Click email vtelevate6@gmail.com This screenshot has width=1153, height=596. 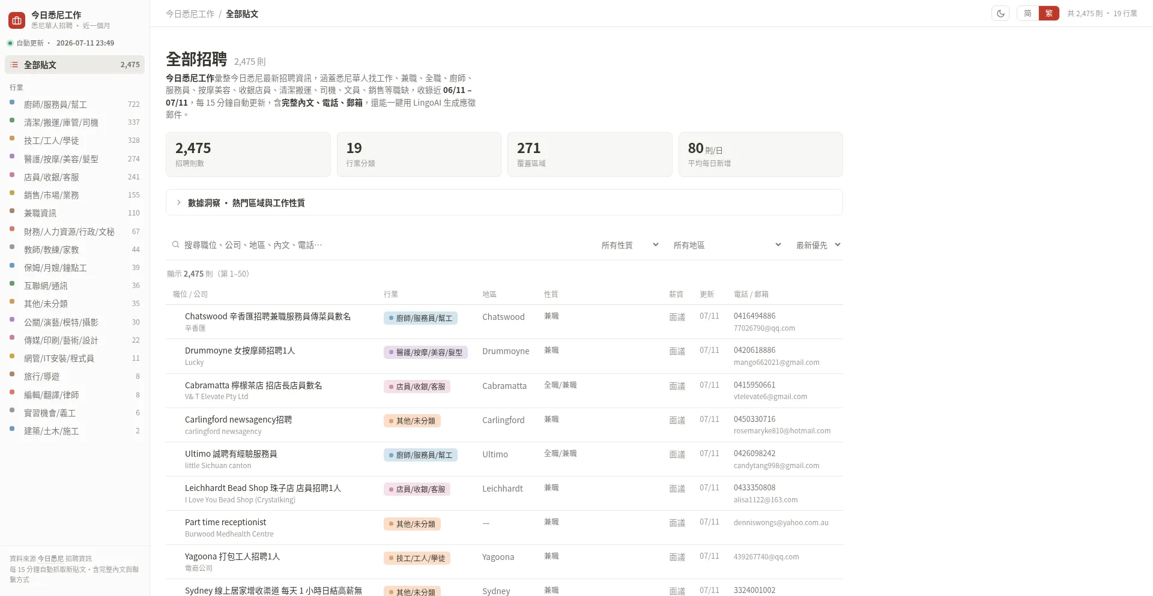point(770,397)
